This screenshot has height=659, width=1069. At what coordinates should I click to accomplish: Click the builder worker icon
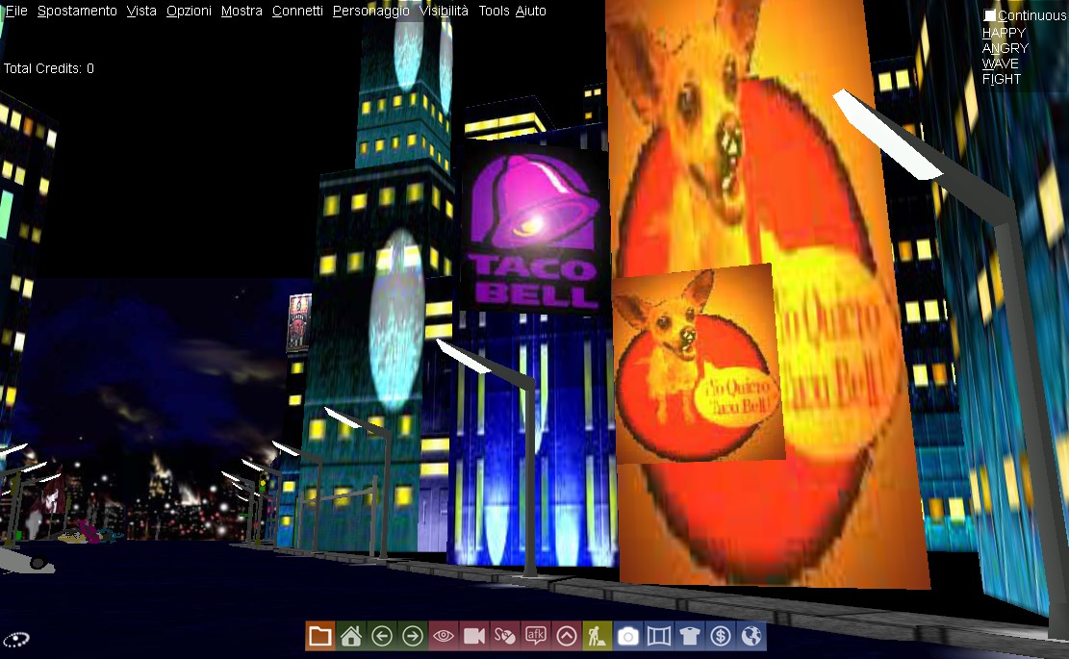pyautogui.click(x=598, y=636)
